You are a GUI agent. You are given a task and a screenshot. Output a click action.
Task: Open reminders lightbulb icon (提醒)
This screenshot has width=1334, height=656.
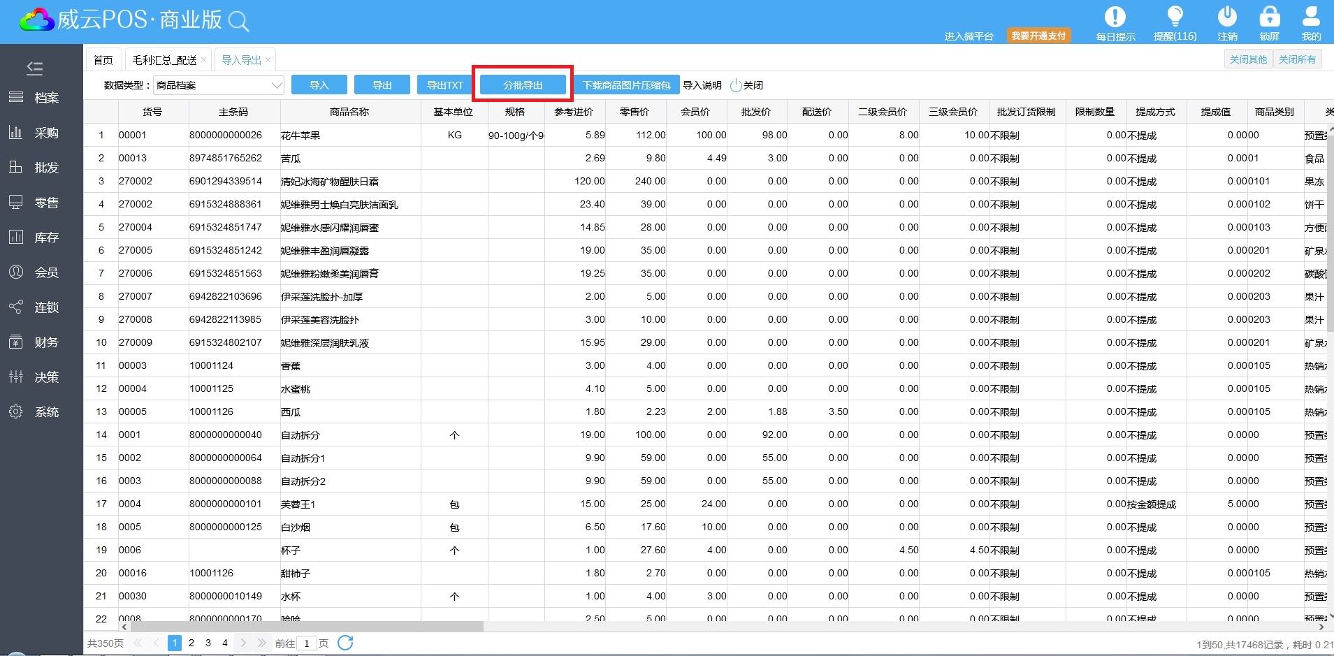[1175, 17]
